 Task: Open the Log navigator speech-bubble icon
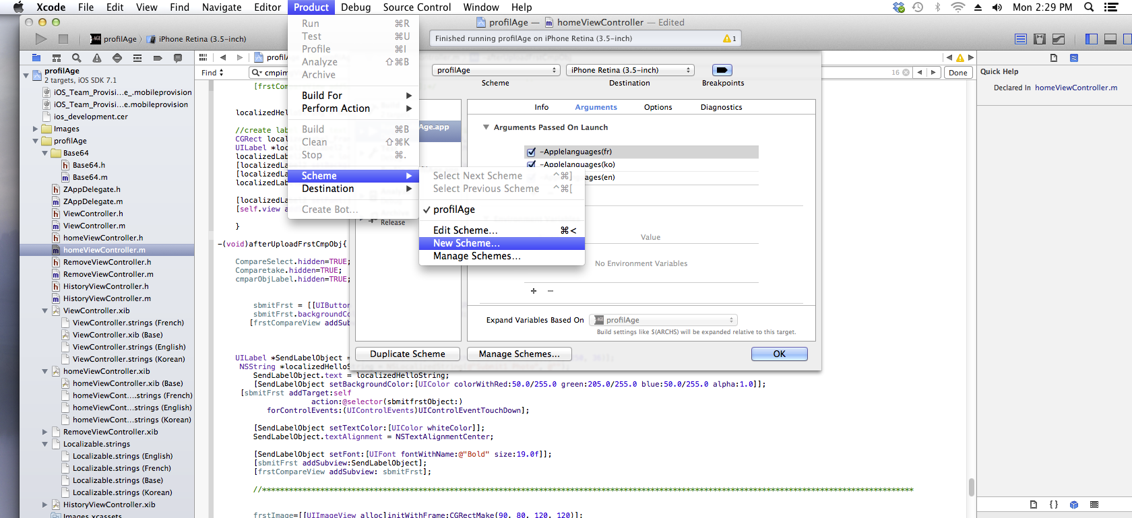[x=178, y=58]
